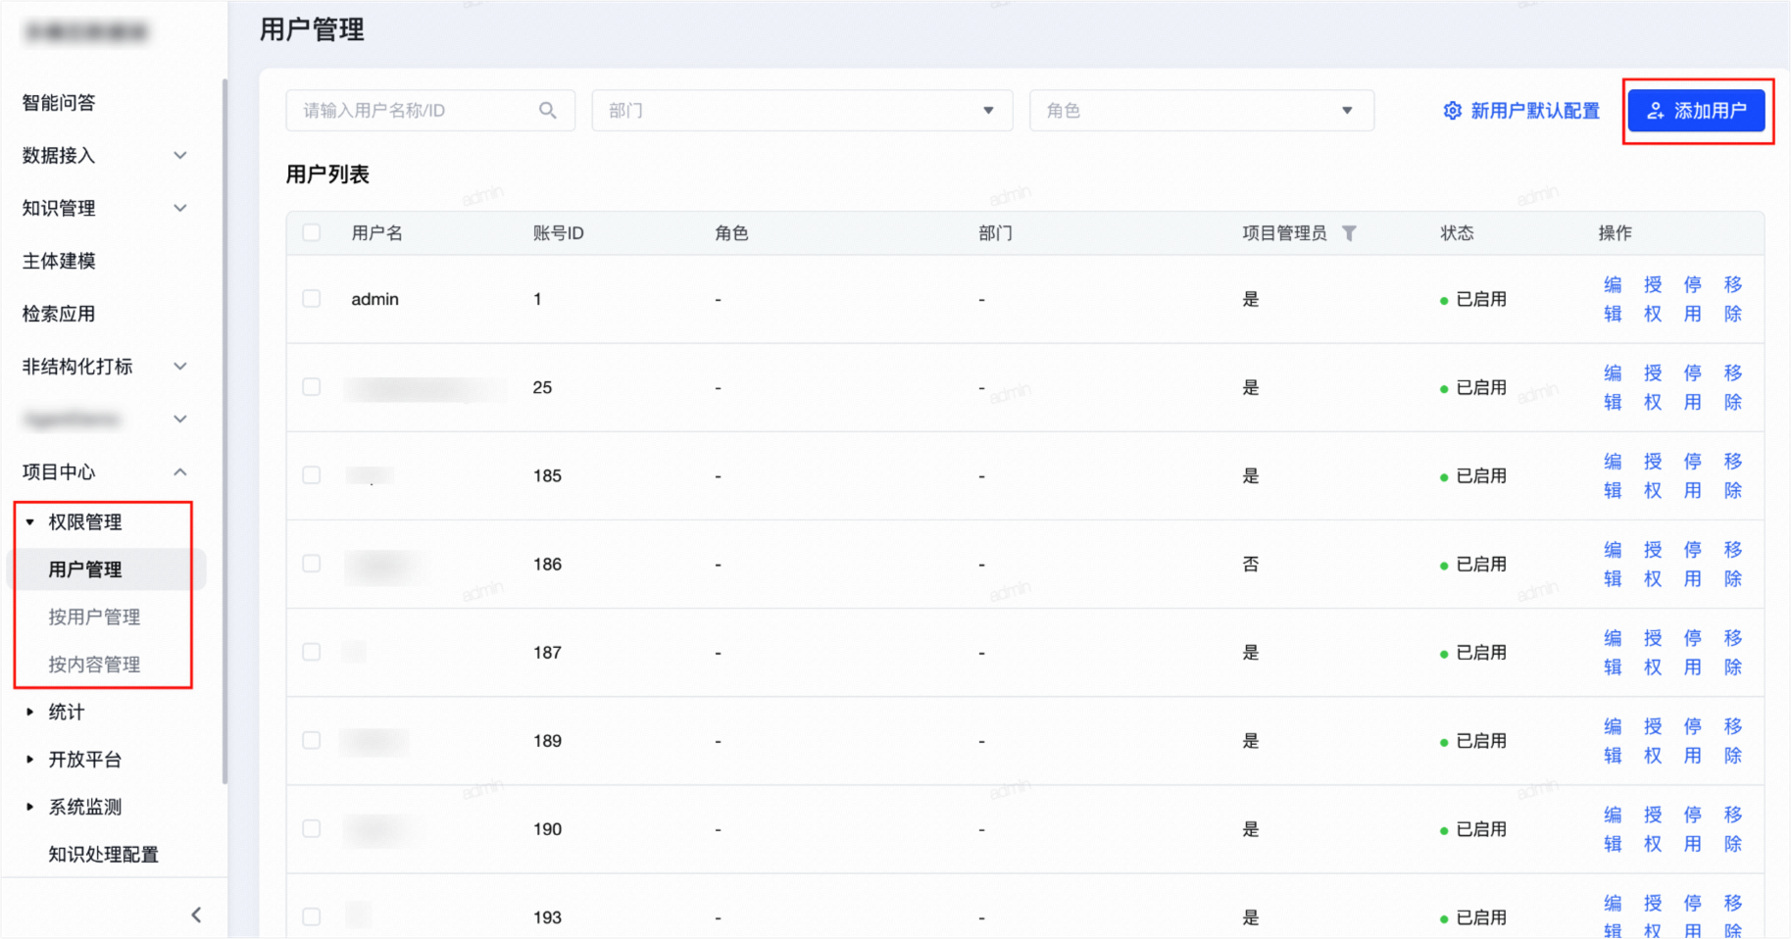Open 知识处理配置 in sidebar
The width and height of the screenshot is (1791, 939).
(x=103, y=855)
